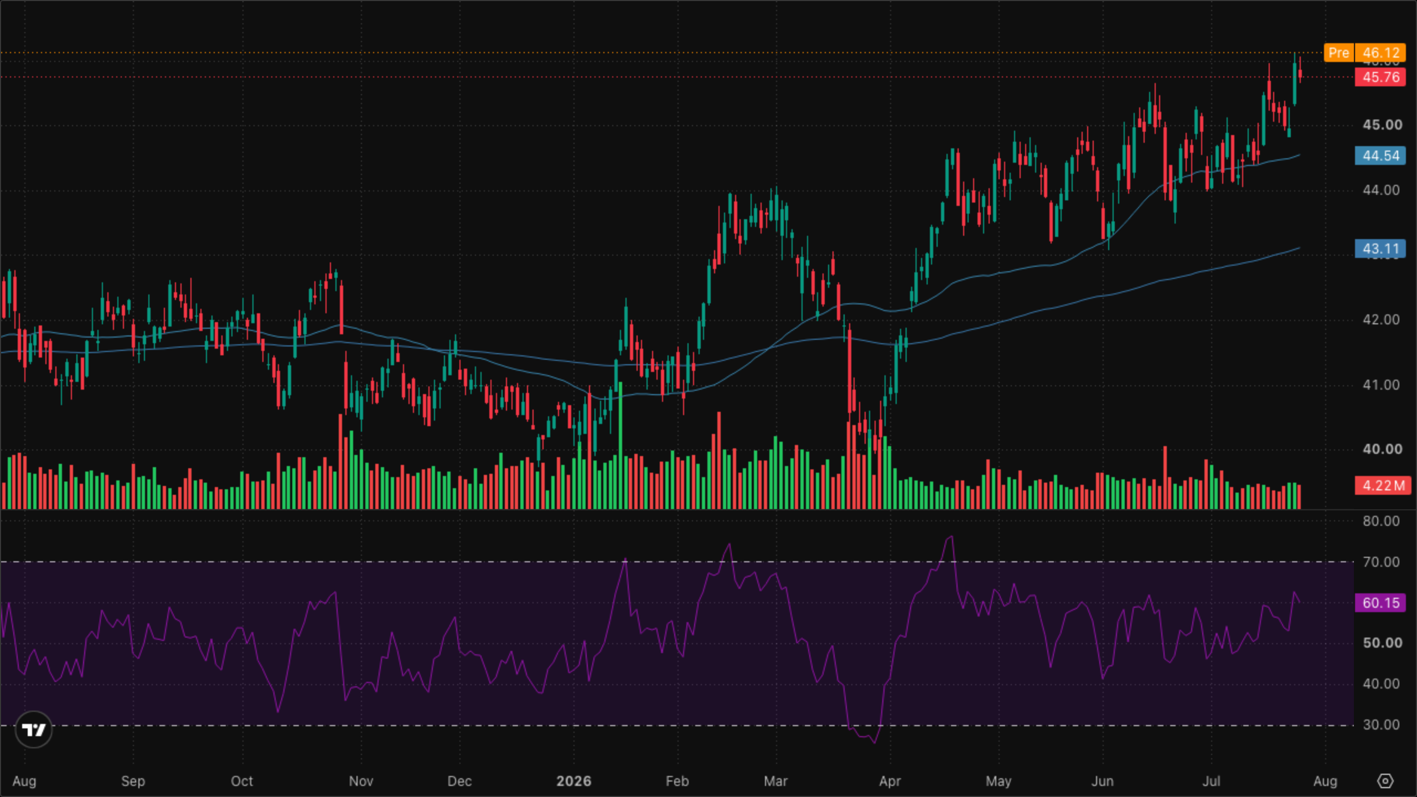The width and height of the screenshot is (1417, 797).
Task: Click the volume label 4.22 M
Action: pyautogui.click(x=1383, y=485)
